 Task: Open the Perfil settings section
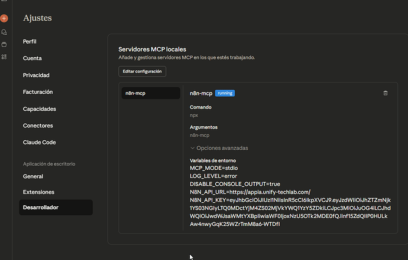click(30, 42)
